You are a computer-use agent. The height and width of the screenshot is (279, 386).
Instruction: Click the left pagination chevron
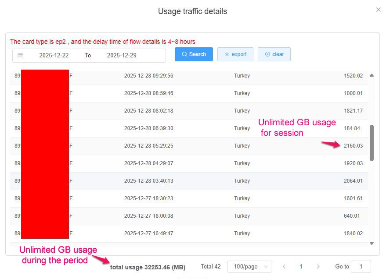point(284,266)
